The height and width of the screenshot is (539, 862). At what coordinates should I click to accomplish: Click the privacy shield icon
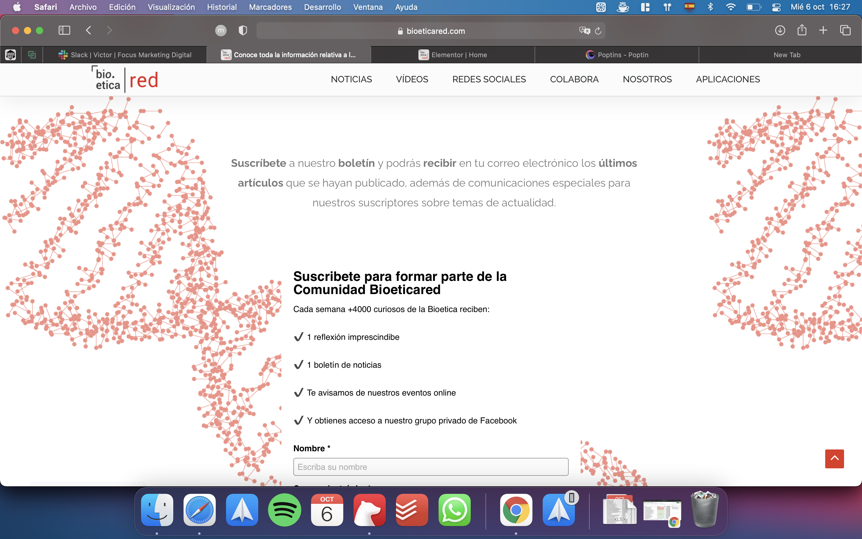(x=242, y=31)
